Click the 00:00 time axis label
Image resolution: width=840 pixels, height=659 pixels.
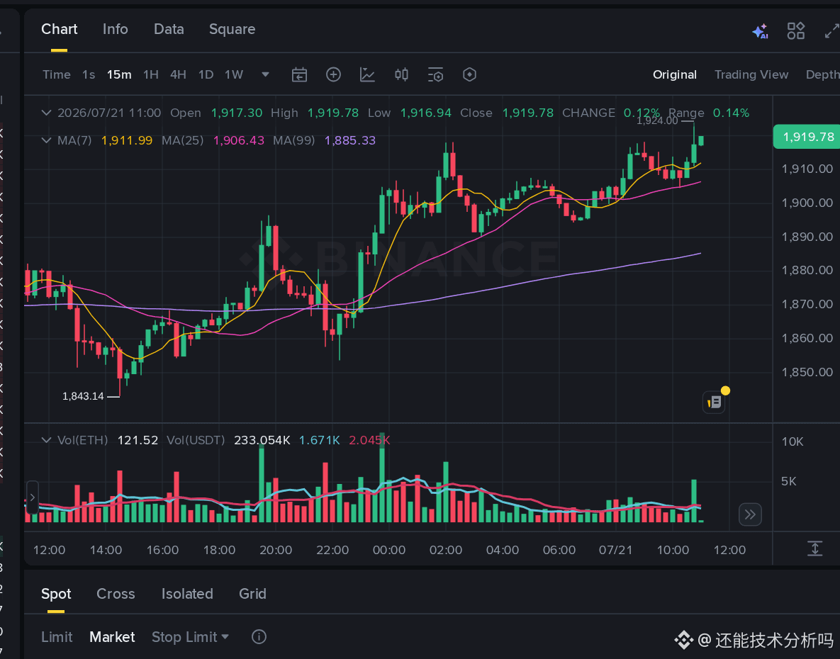tap(389, 550)
